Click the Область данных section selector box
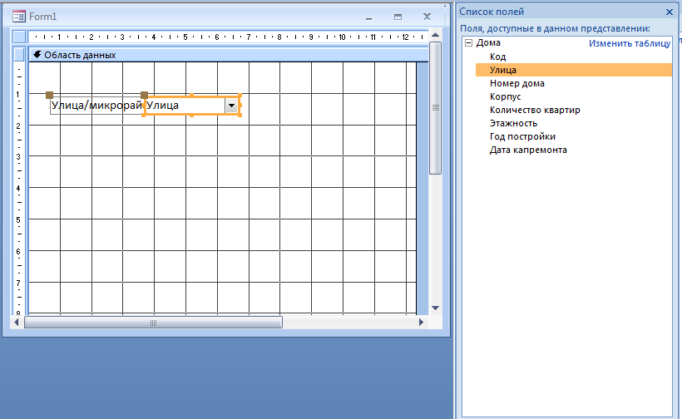 tap(19, 55)
